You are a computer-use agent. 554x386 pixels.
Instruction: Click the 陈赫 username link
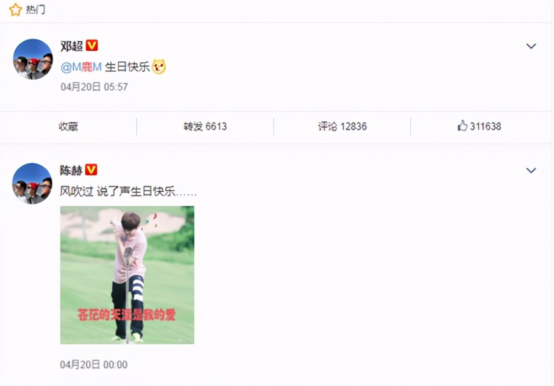71,170
